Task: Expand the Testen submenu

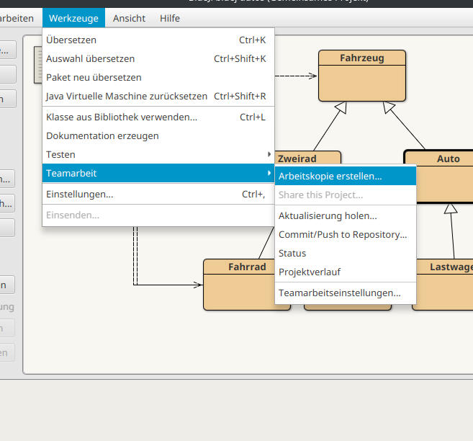Action: coord(158,154)
